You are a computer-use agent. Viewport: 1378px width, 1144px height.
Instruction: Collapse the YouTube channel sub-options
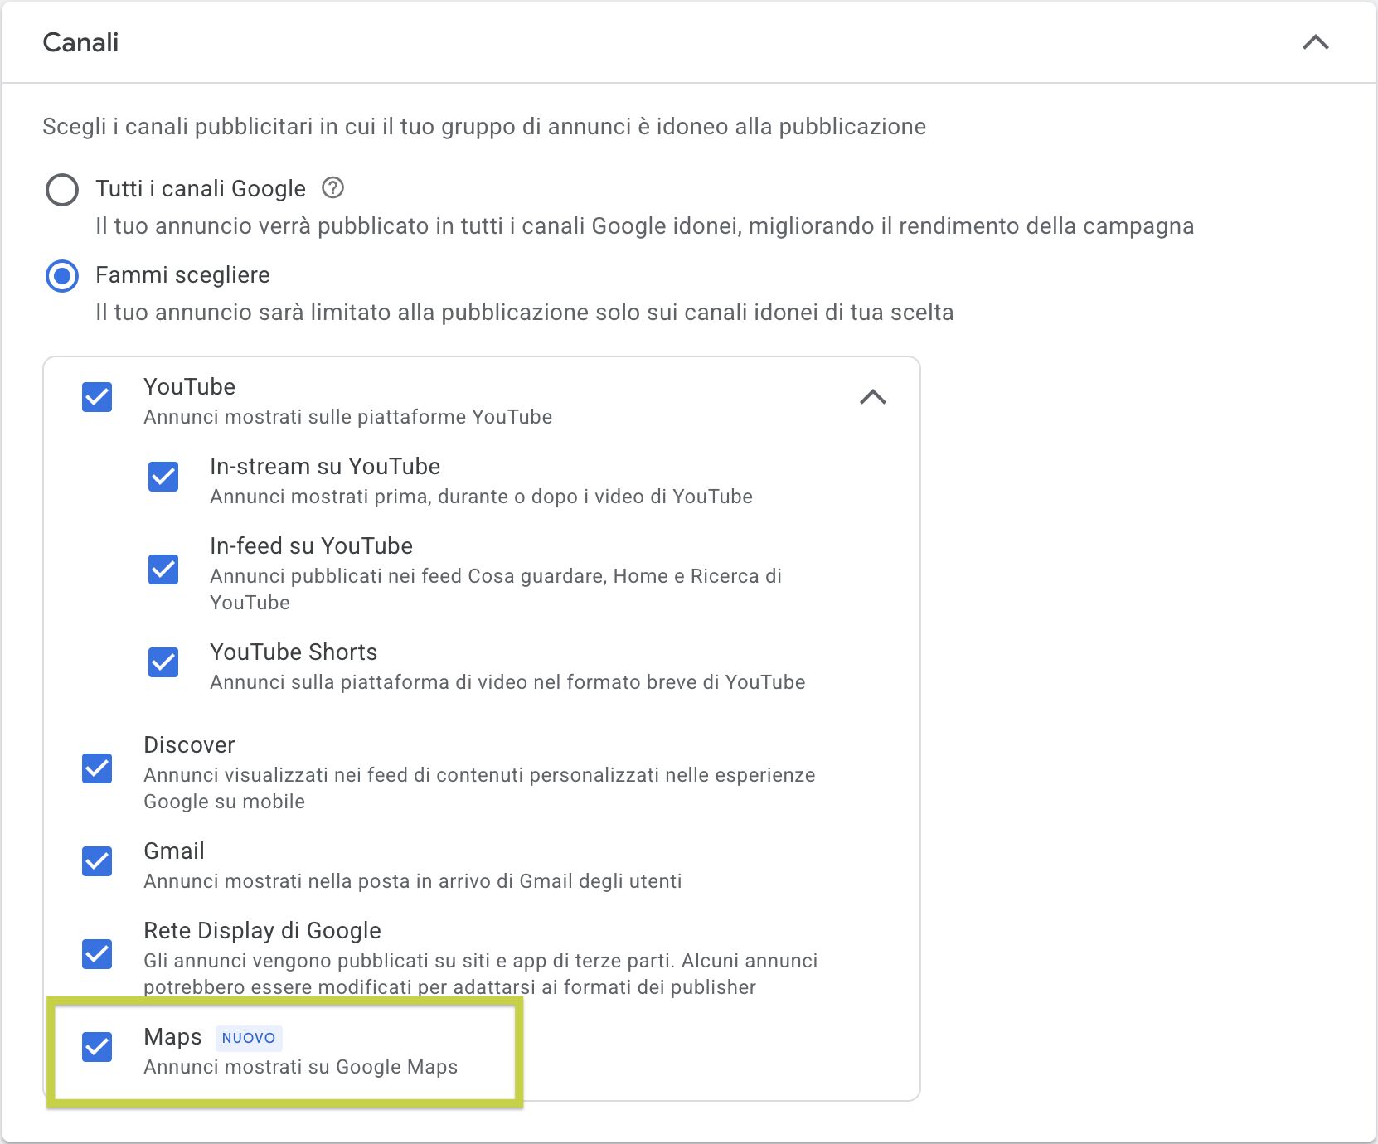[x=872, y=398]
